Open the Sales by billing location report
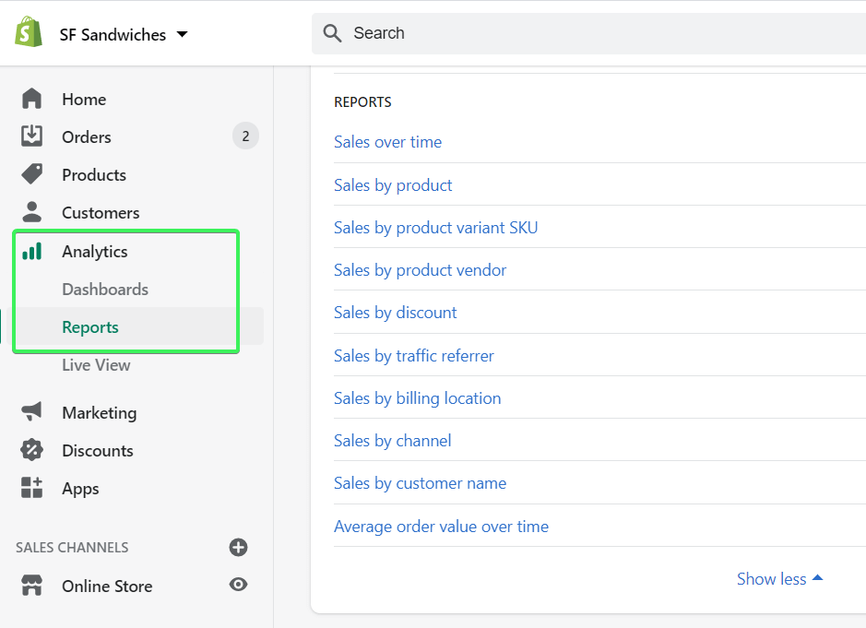 tap(417, 398)
